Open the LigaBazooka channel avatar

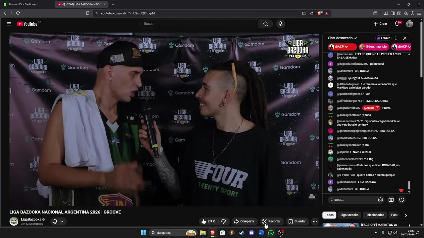[x=14, y=221]
